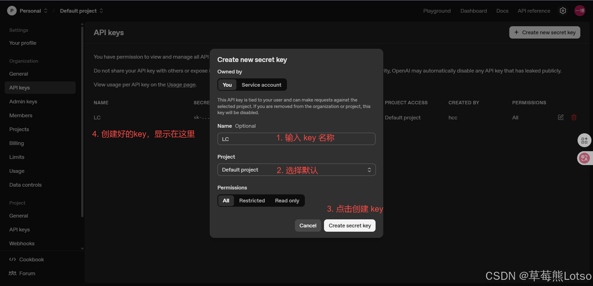Go to Your profile settings
The image size is (593, 286).
click(23, 43)
